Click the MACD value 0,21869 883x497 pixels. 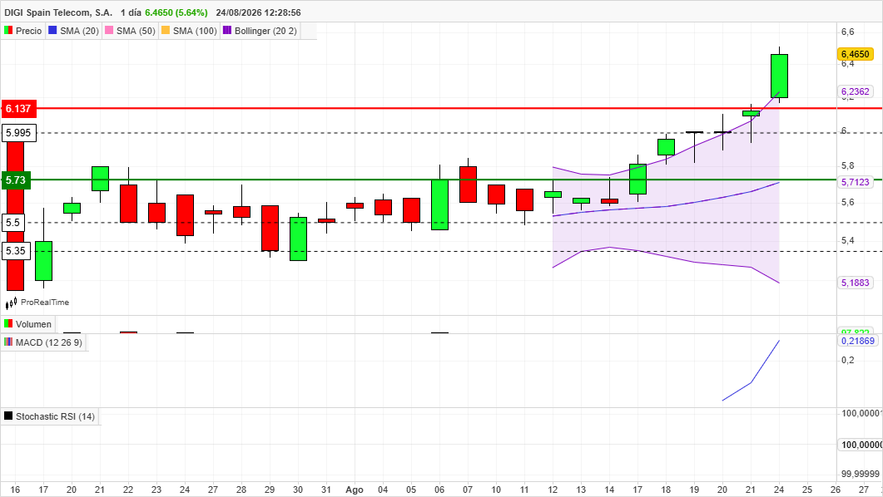coord(858,342)
